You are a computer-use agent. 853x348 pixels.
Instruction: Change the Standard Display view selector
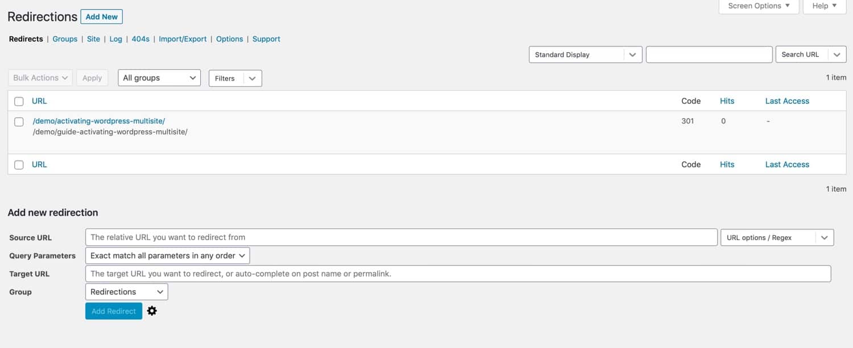pos(585,54)
